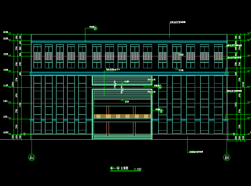
Task: Select the horizontal louver panel above the entrance
Action: [x=122, y=80]
